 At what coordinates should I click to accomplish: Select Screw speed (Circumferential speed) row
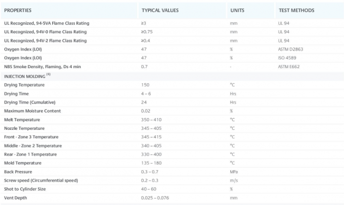click(x=172, y=180)
